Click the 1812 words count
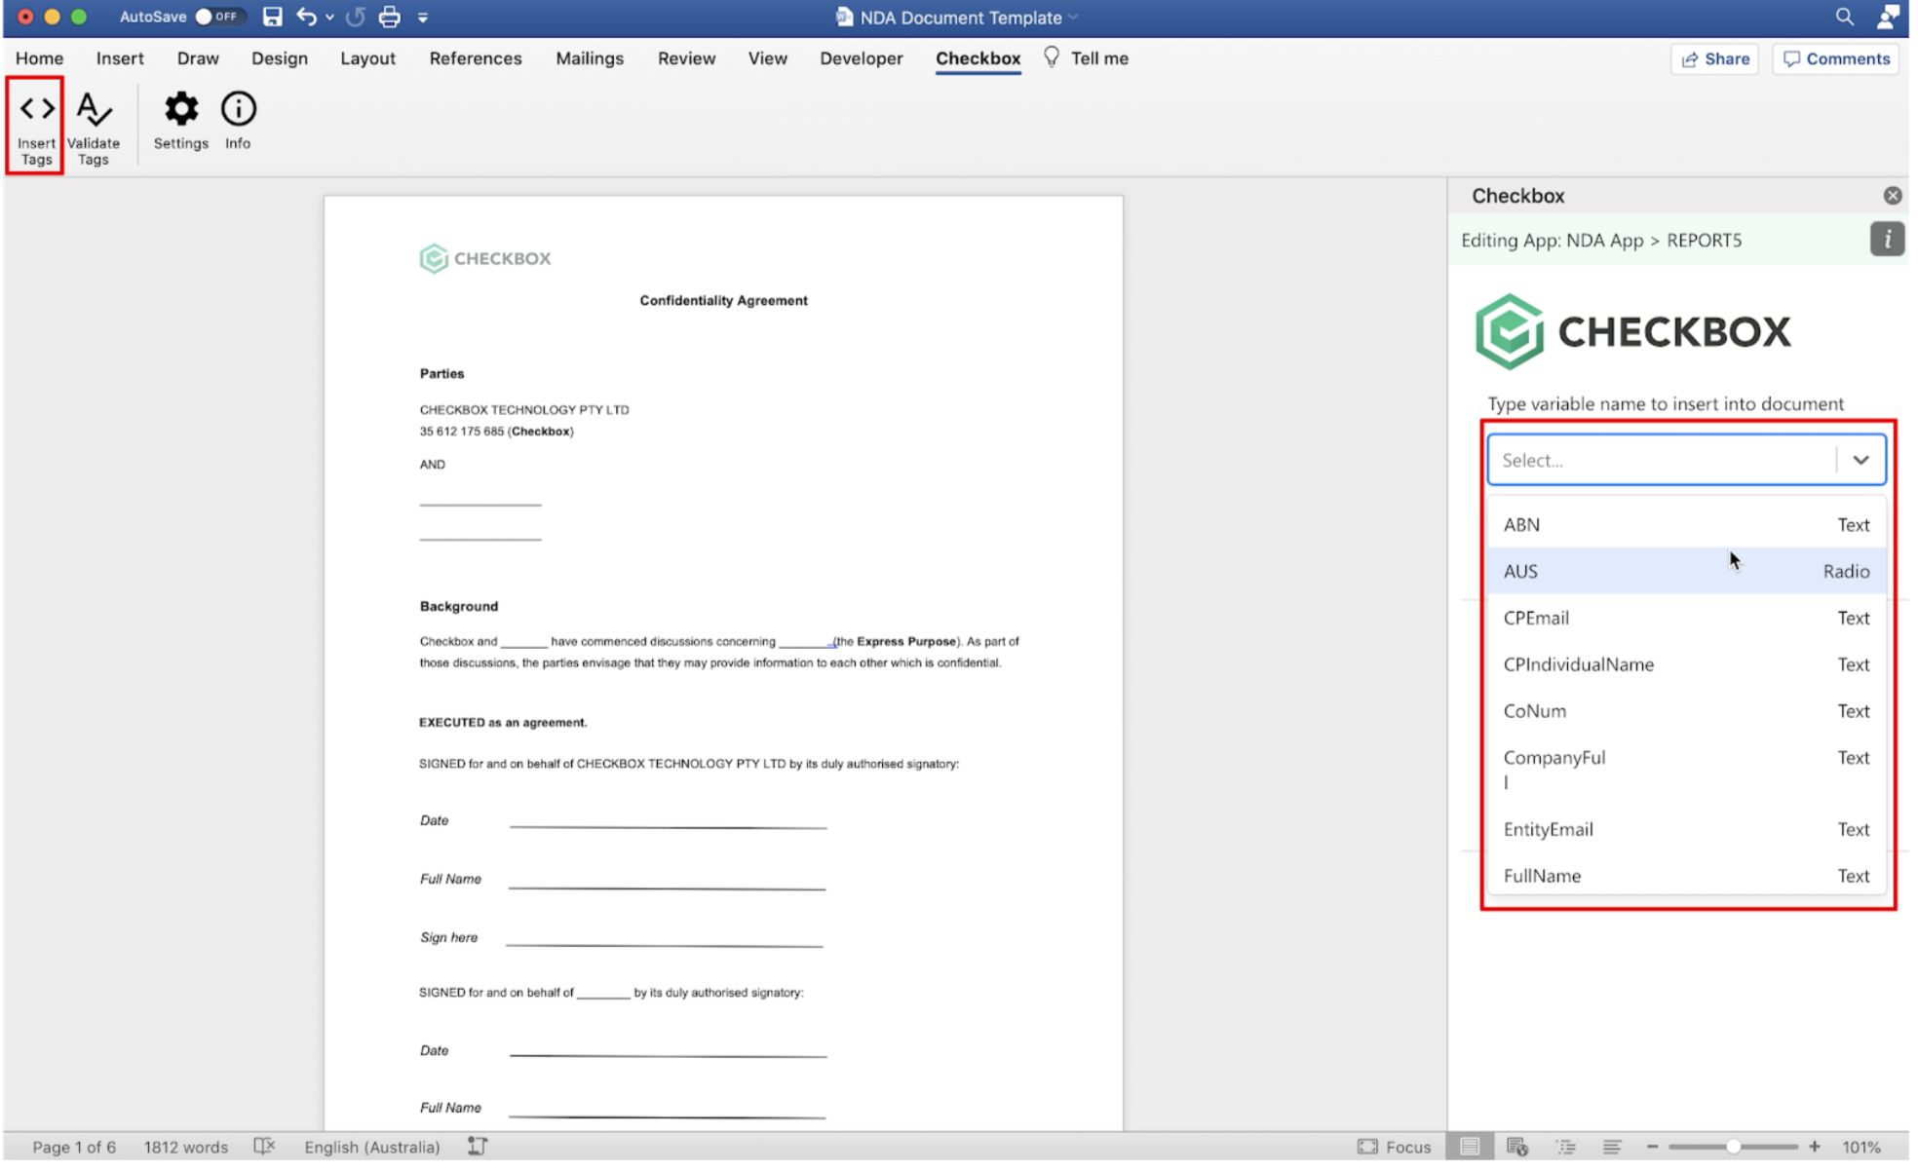 pos(185,1148)
